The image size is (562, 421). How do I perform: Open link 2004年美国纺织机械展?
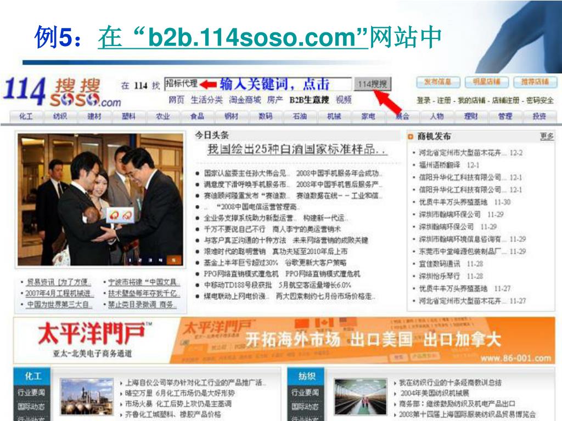click(x=435, y=393)
